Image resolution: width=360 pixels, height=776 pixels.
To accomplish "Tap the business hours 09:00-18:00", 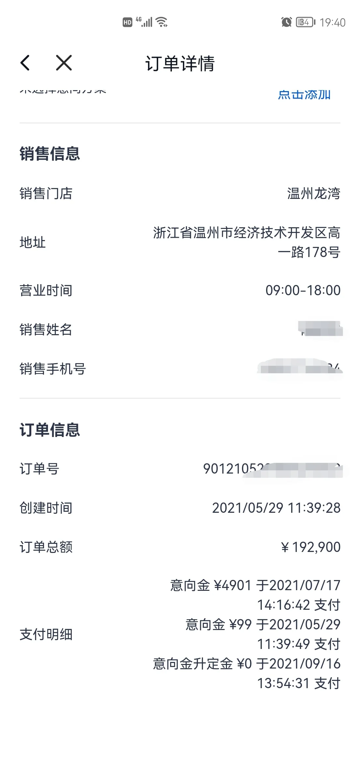I will [x=303, y=290].
